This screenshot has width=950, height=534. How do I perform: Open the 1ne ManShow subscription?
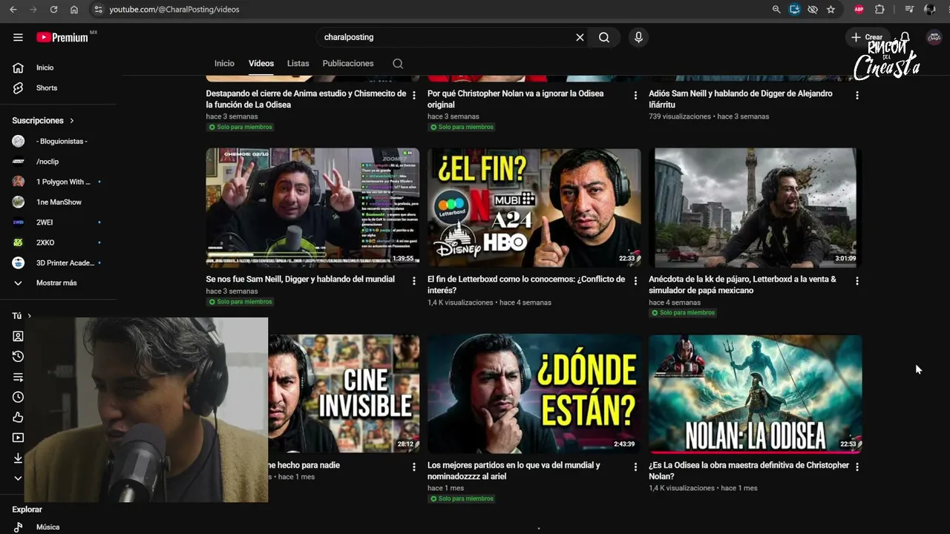pos(58,202)
